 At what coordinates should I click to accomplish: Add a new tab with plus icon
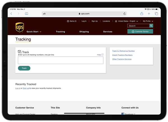tap(149, 14)
